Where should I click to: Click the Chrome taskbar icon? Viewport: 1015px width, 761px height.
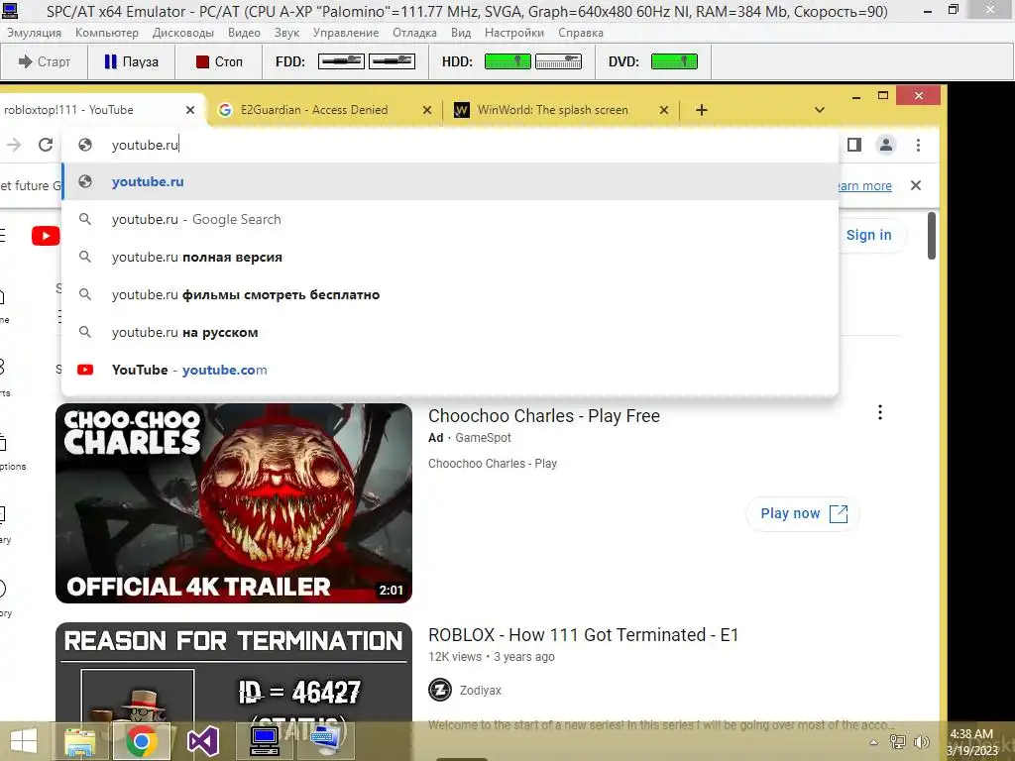141,741
